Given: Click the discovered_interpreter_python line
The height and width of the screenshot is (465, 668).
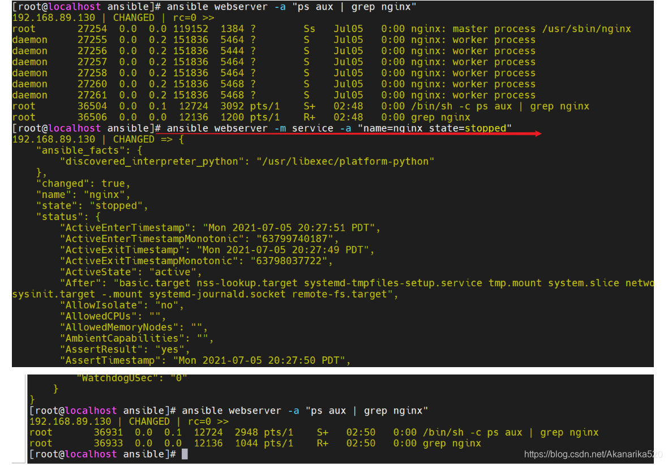Looking at the screenshot, I should [247, 162].
